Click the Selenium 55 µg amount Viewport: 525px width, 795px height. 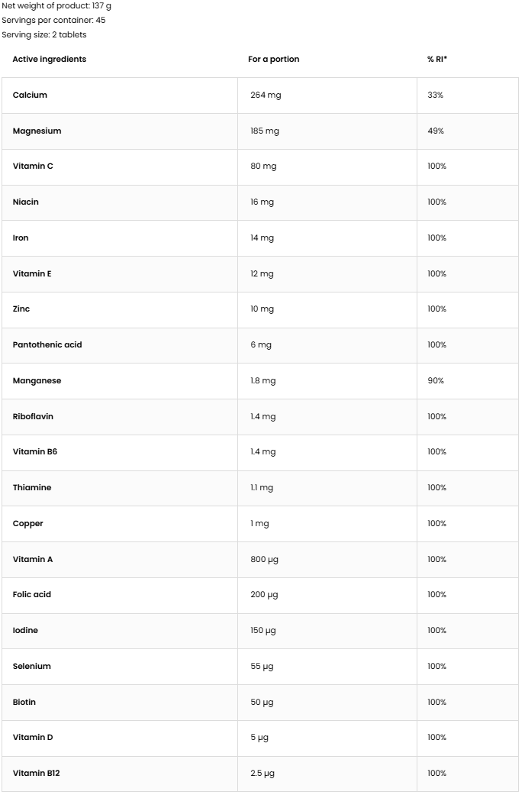point(262,667)
